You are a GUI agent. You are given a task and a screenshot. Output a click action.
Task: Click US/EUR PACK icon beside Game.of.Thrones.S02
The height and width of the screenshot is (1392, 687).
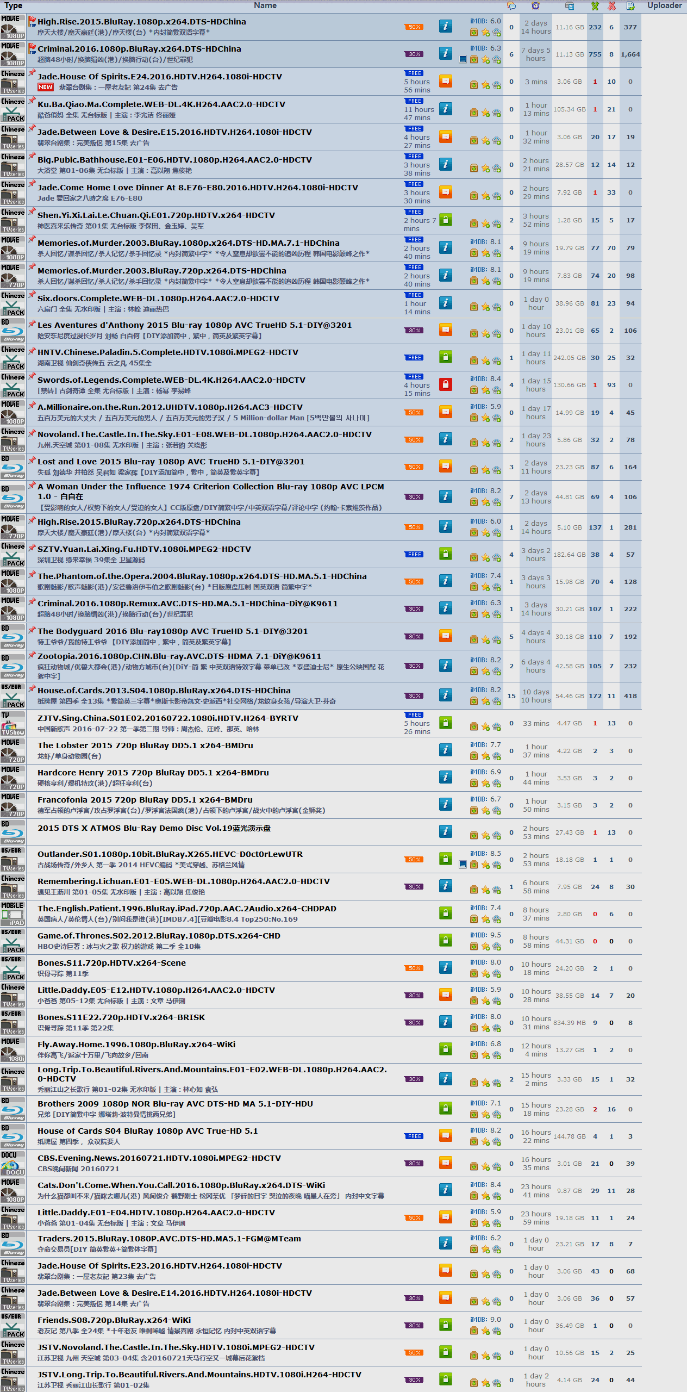click(x=13, y=941)
